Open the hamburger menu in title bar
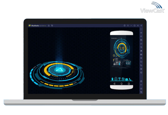The image size is (168, 115). coord(128,26)
